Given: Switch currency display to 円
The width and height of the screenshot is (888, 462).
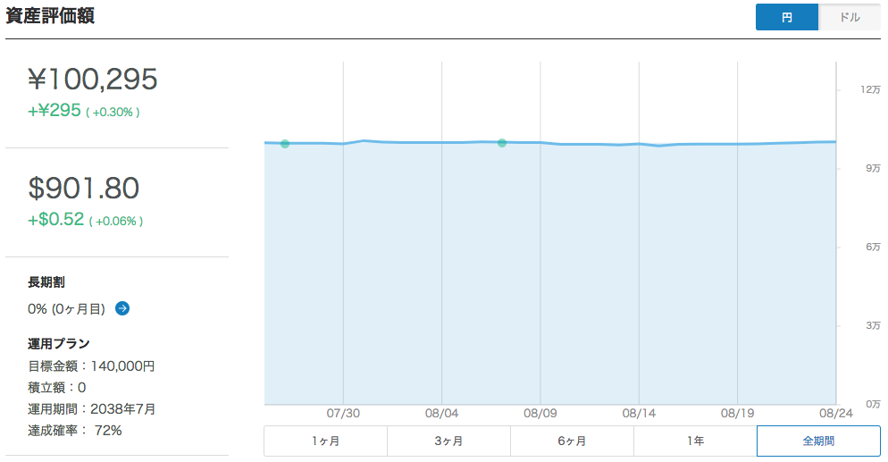Looking at the screenshot, I should (787, 17).
